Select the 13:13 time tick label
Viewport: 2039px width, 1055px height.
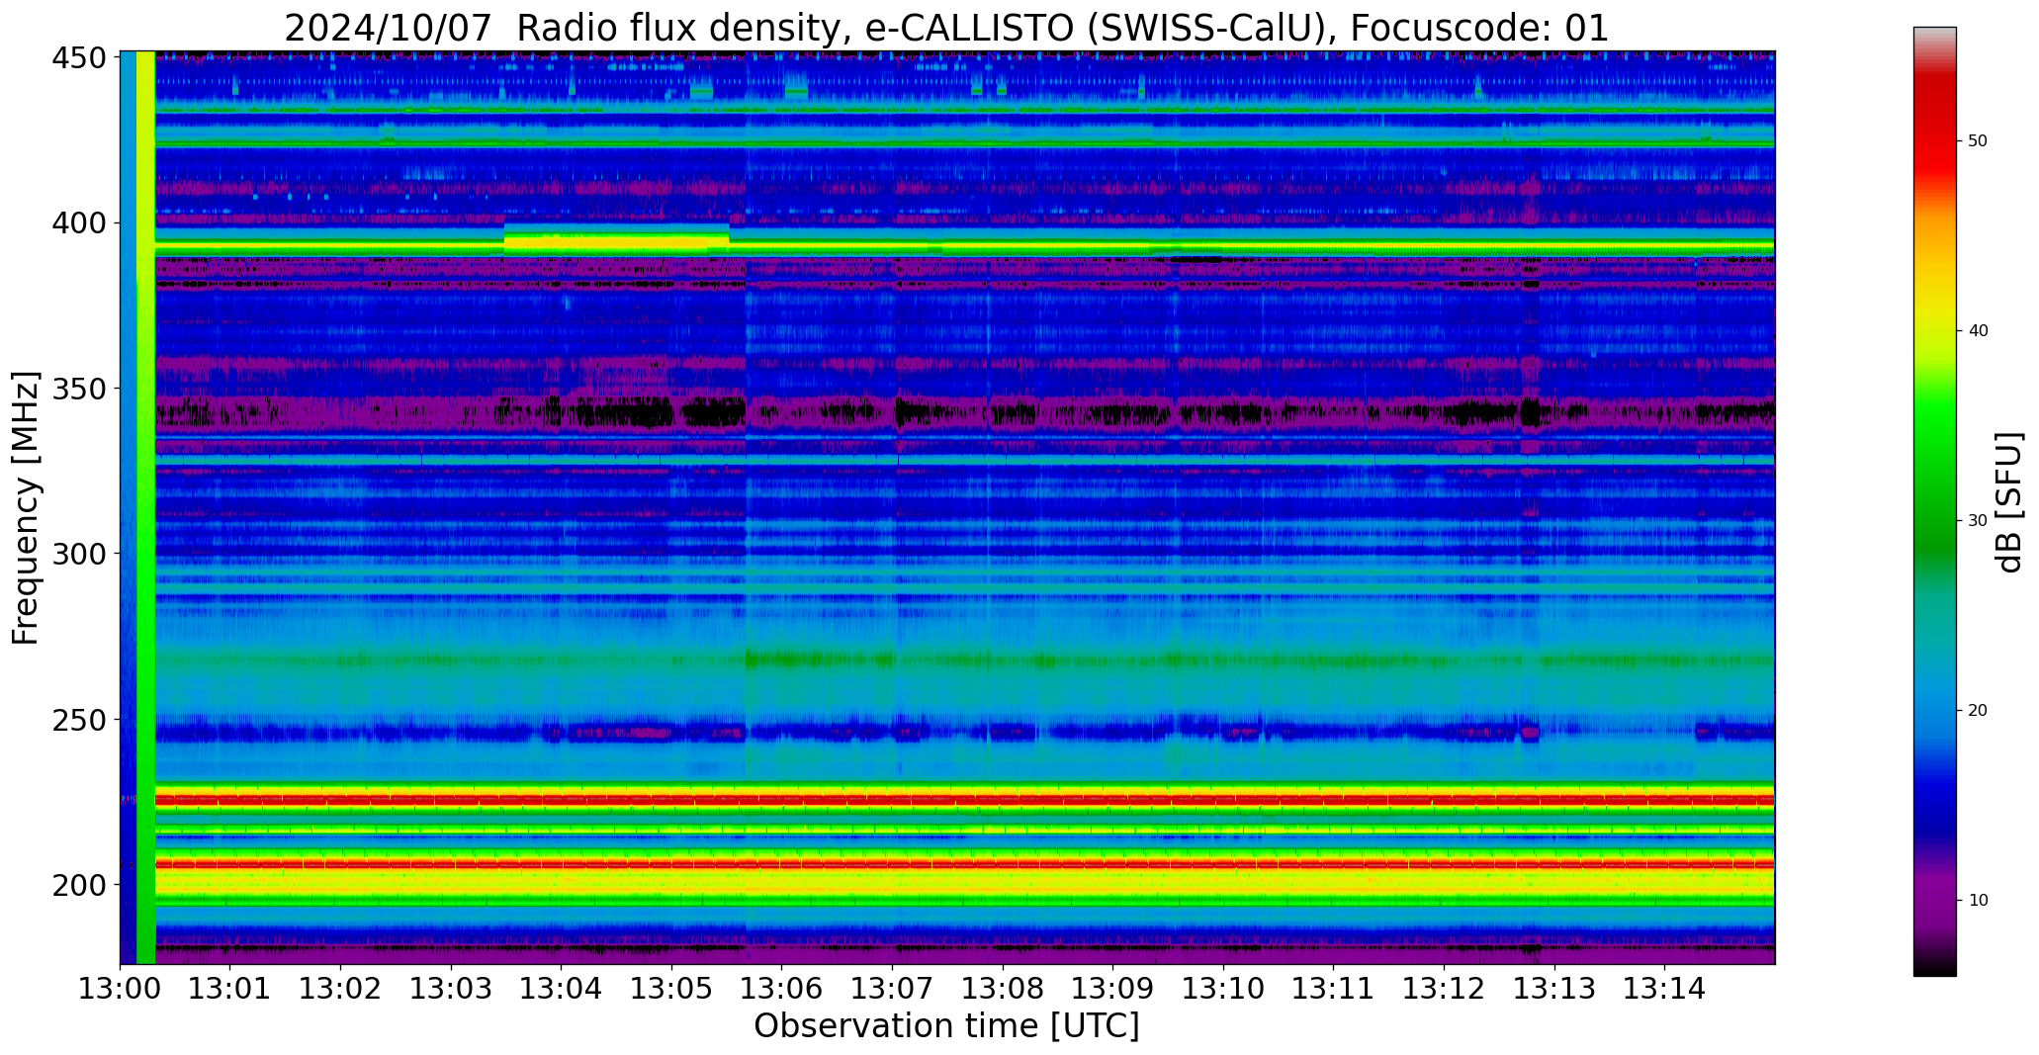[x=1554, y=988]
